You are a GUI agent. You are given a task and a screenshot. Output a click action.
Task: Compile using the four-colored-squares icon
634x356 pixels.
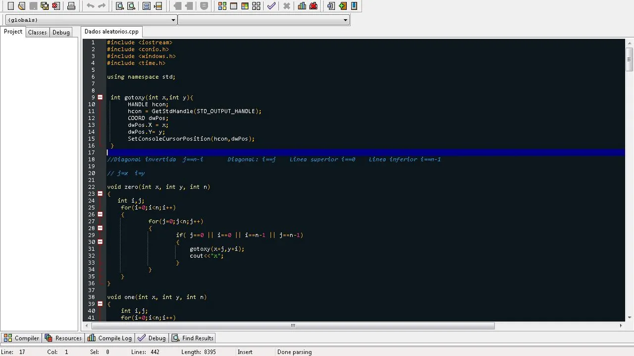coord(222,6)
